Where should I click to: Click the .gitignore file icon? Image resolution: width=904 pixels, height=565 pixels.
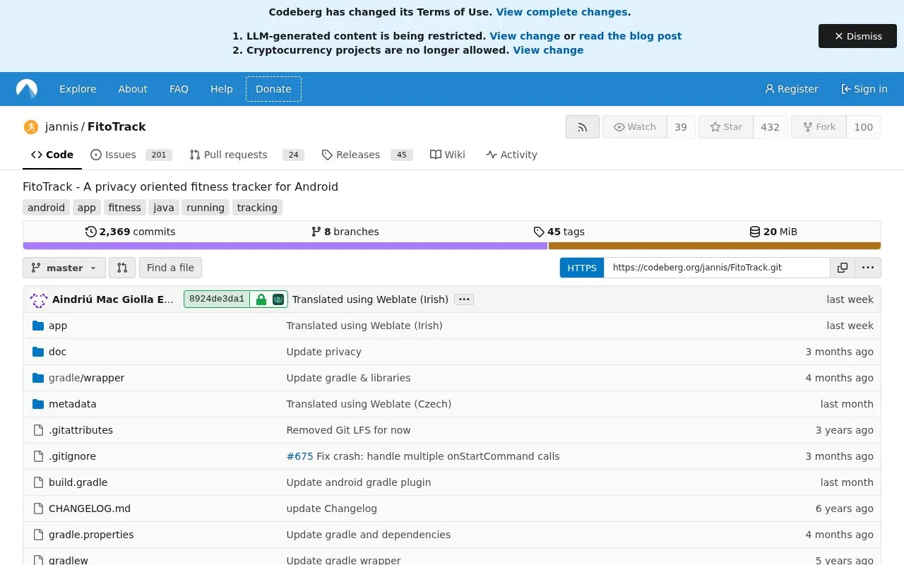coord(38,456)
